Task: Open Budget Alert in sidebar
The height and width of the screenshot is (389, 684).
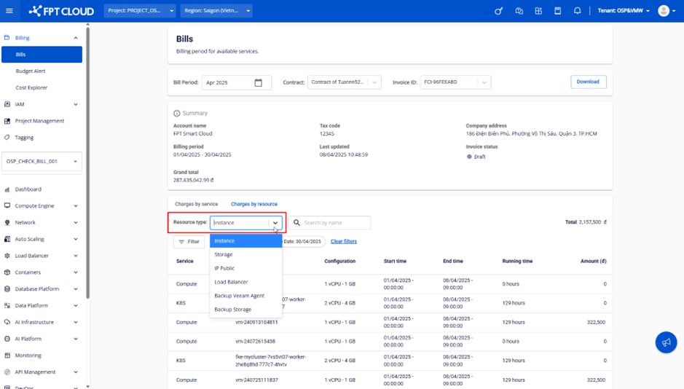Action: tap(31, 71)
